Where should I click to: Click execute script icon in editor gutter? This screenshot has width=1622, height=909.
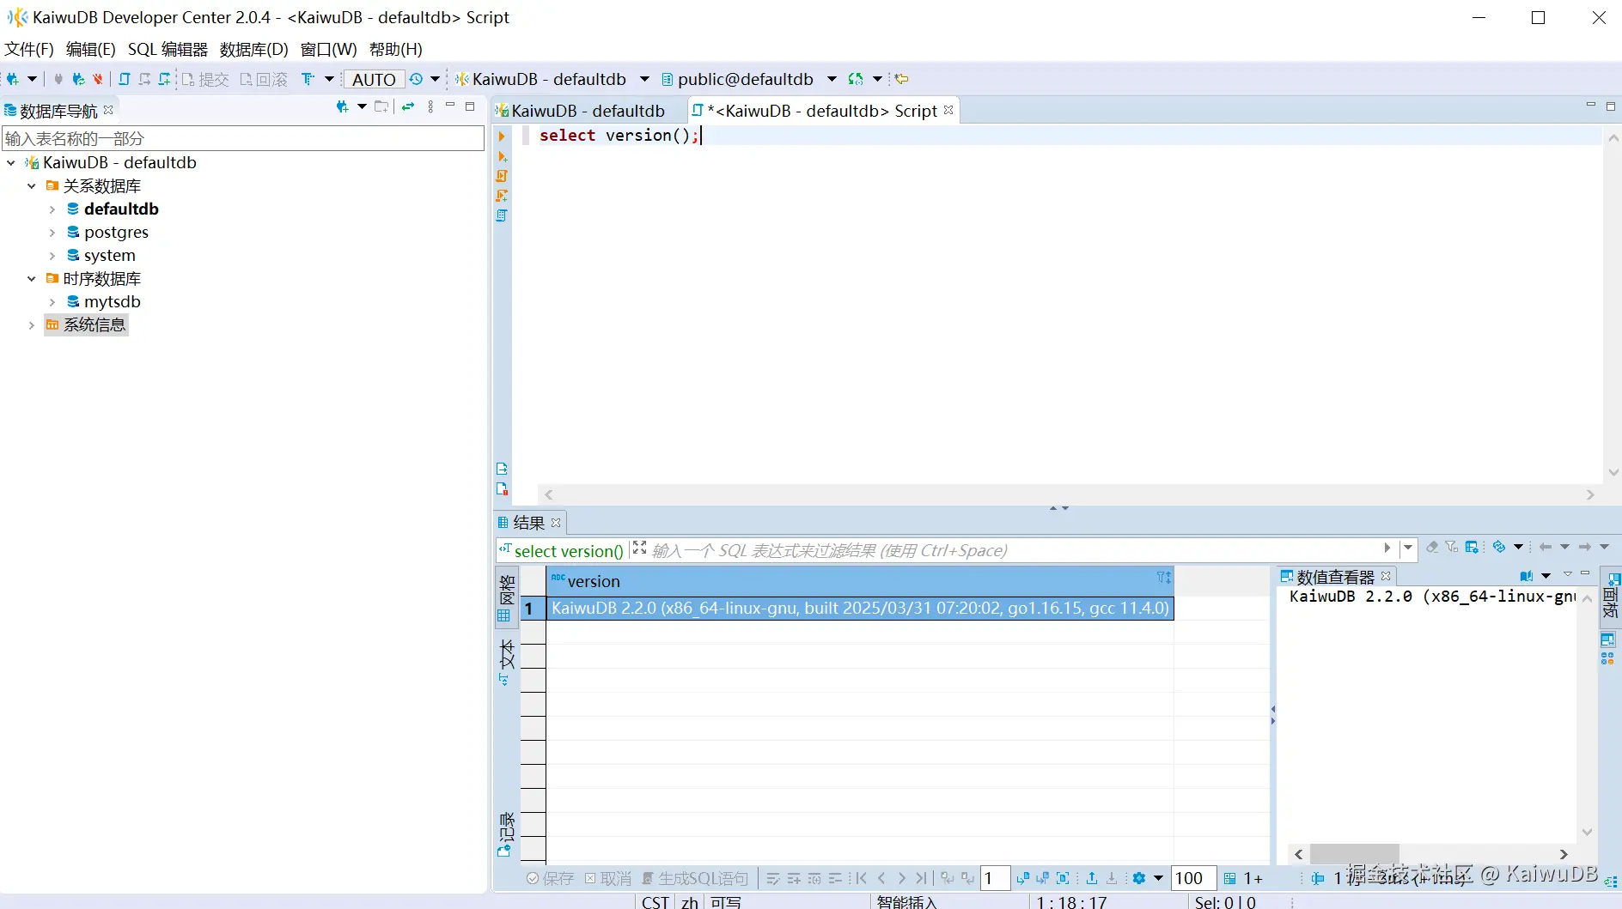coord(502,176)
